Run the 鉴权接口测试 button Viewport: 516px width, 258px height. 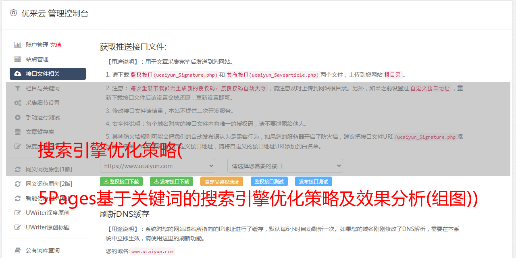click(269, 181)
